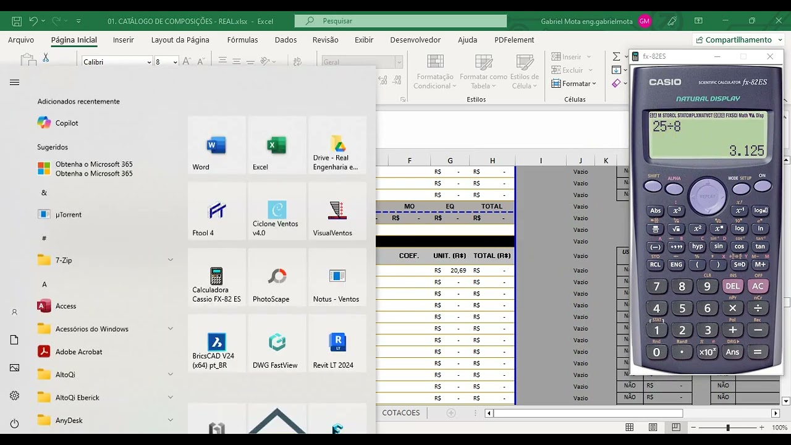This screenshot has width=791, height=445.
Task: Click Formatar como Tabela in ribbon
Action: point(483,72)
